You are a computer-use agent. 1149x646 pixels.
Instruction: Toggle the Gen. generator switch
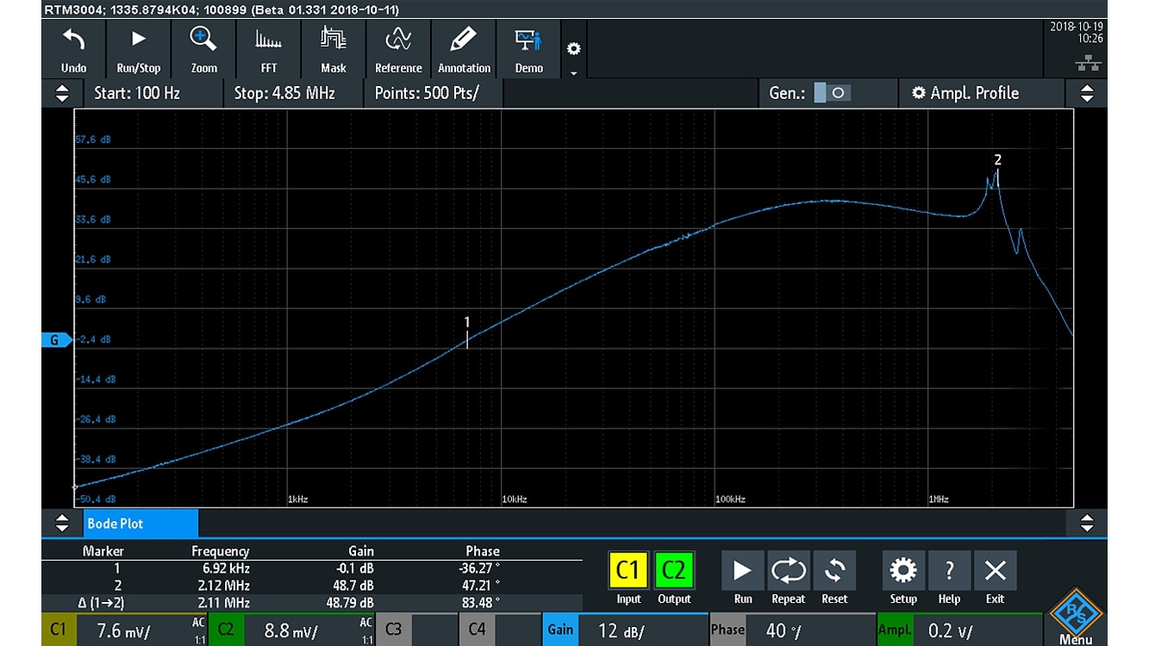(x=833, y=93)
